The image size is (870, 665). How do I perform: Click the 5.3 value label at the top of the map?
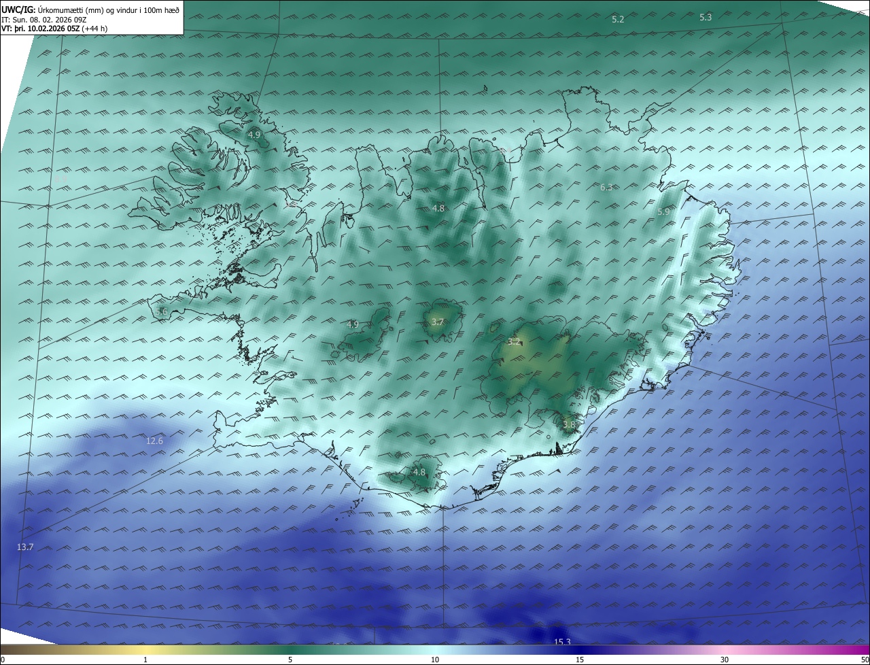pos(706,17)
